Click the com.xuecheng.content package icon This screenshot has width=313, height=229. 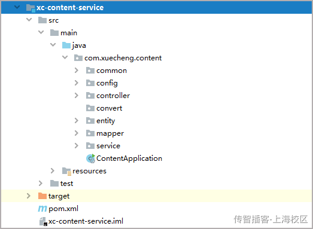tap(78, 58)
